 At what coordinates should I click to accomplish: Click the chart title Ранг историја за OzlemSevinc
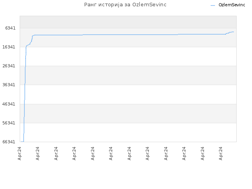click(125, 5)
